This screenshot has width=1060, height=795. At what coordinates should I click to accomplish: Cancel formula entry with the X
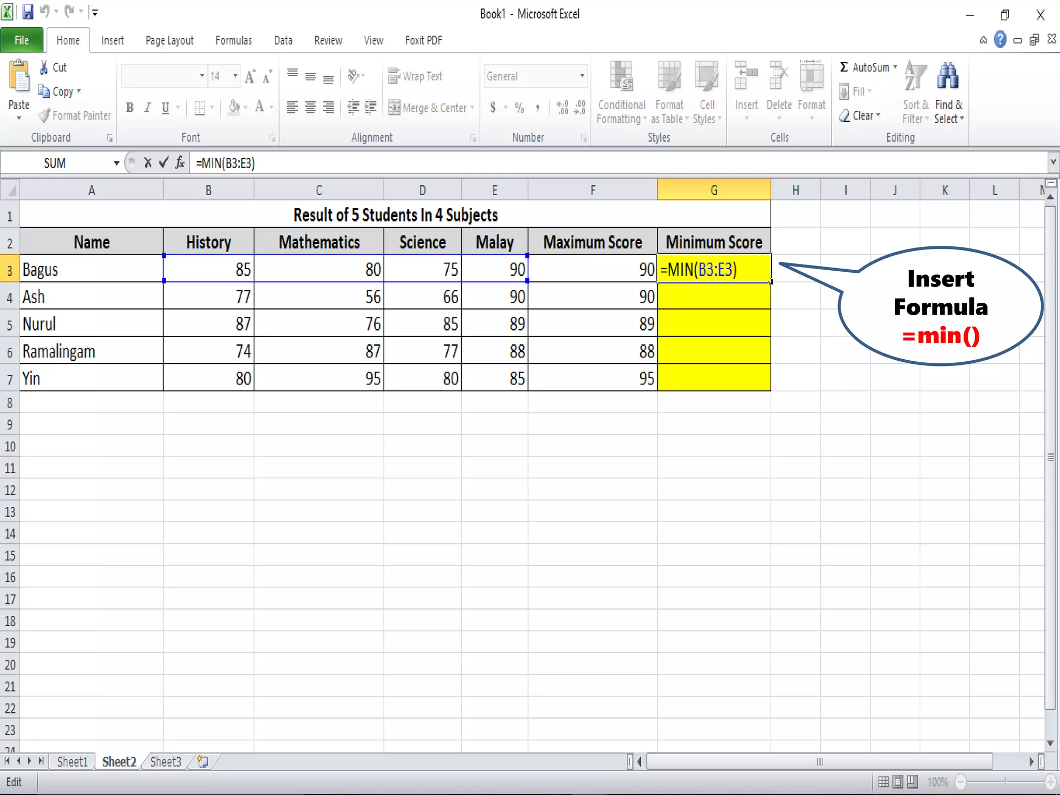point(148,163)
